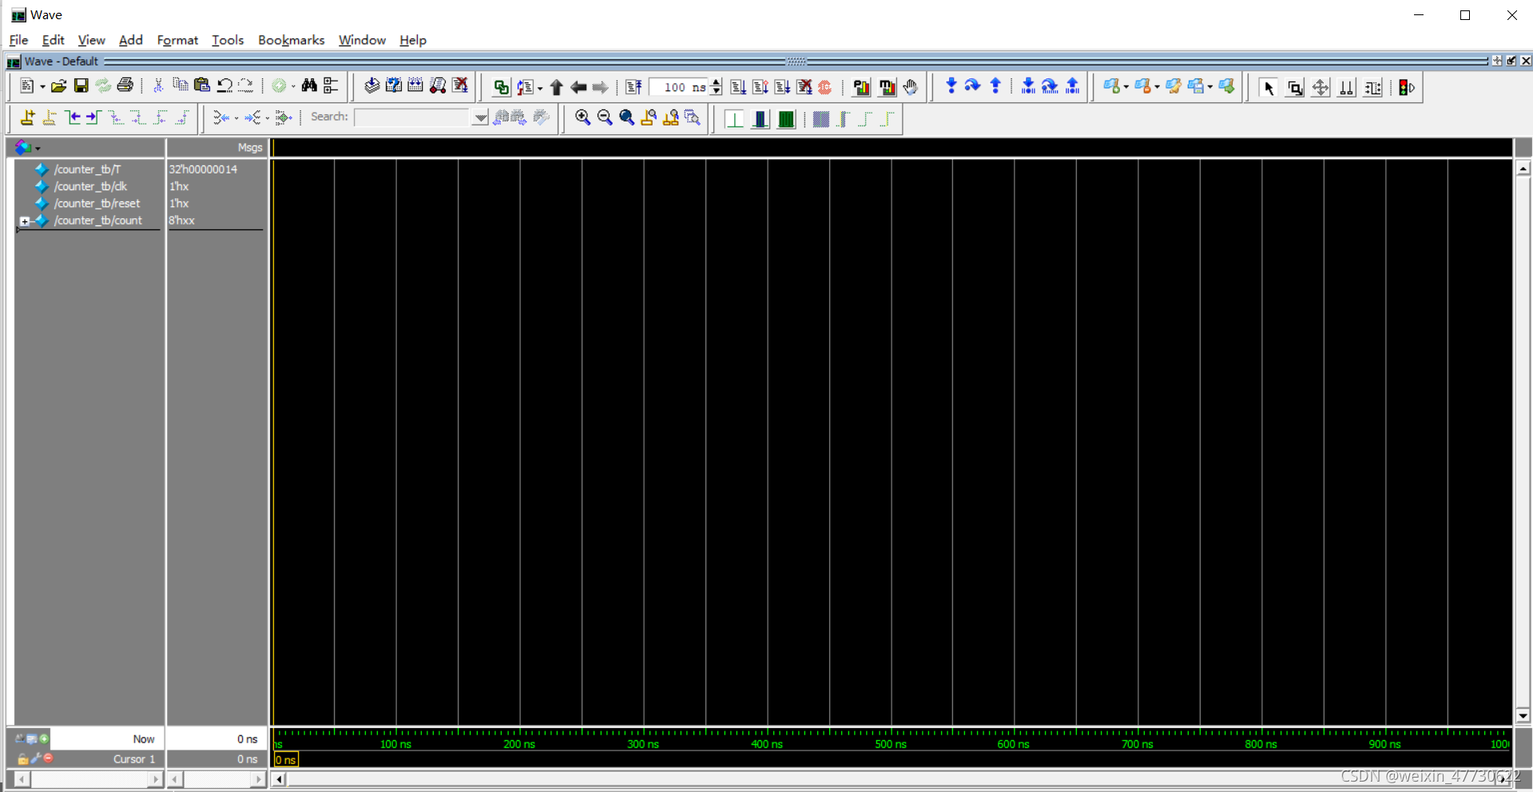Viewport: 1533px width, 792px height.
Task: Click the Print icon in toolbar
Action: click(x=125, y=86)
